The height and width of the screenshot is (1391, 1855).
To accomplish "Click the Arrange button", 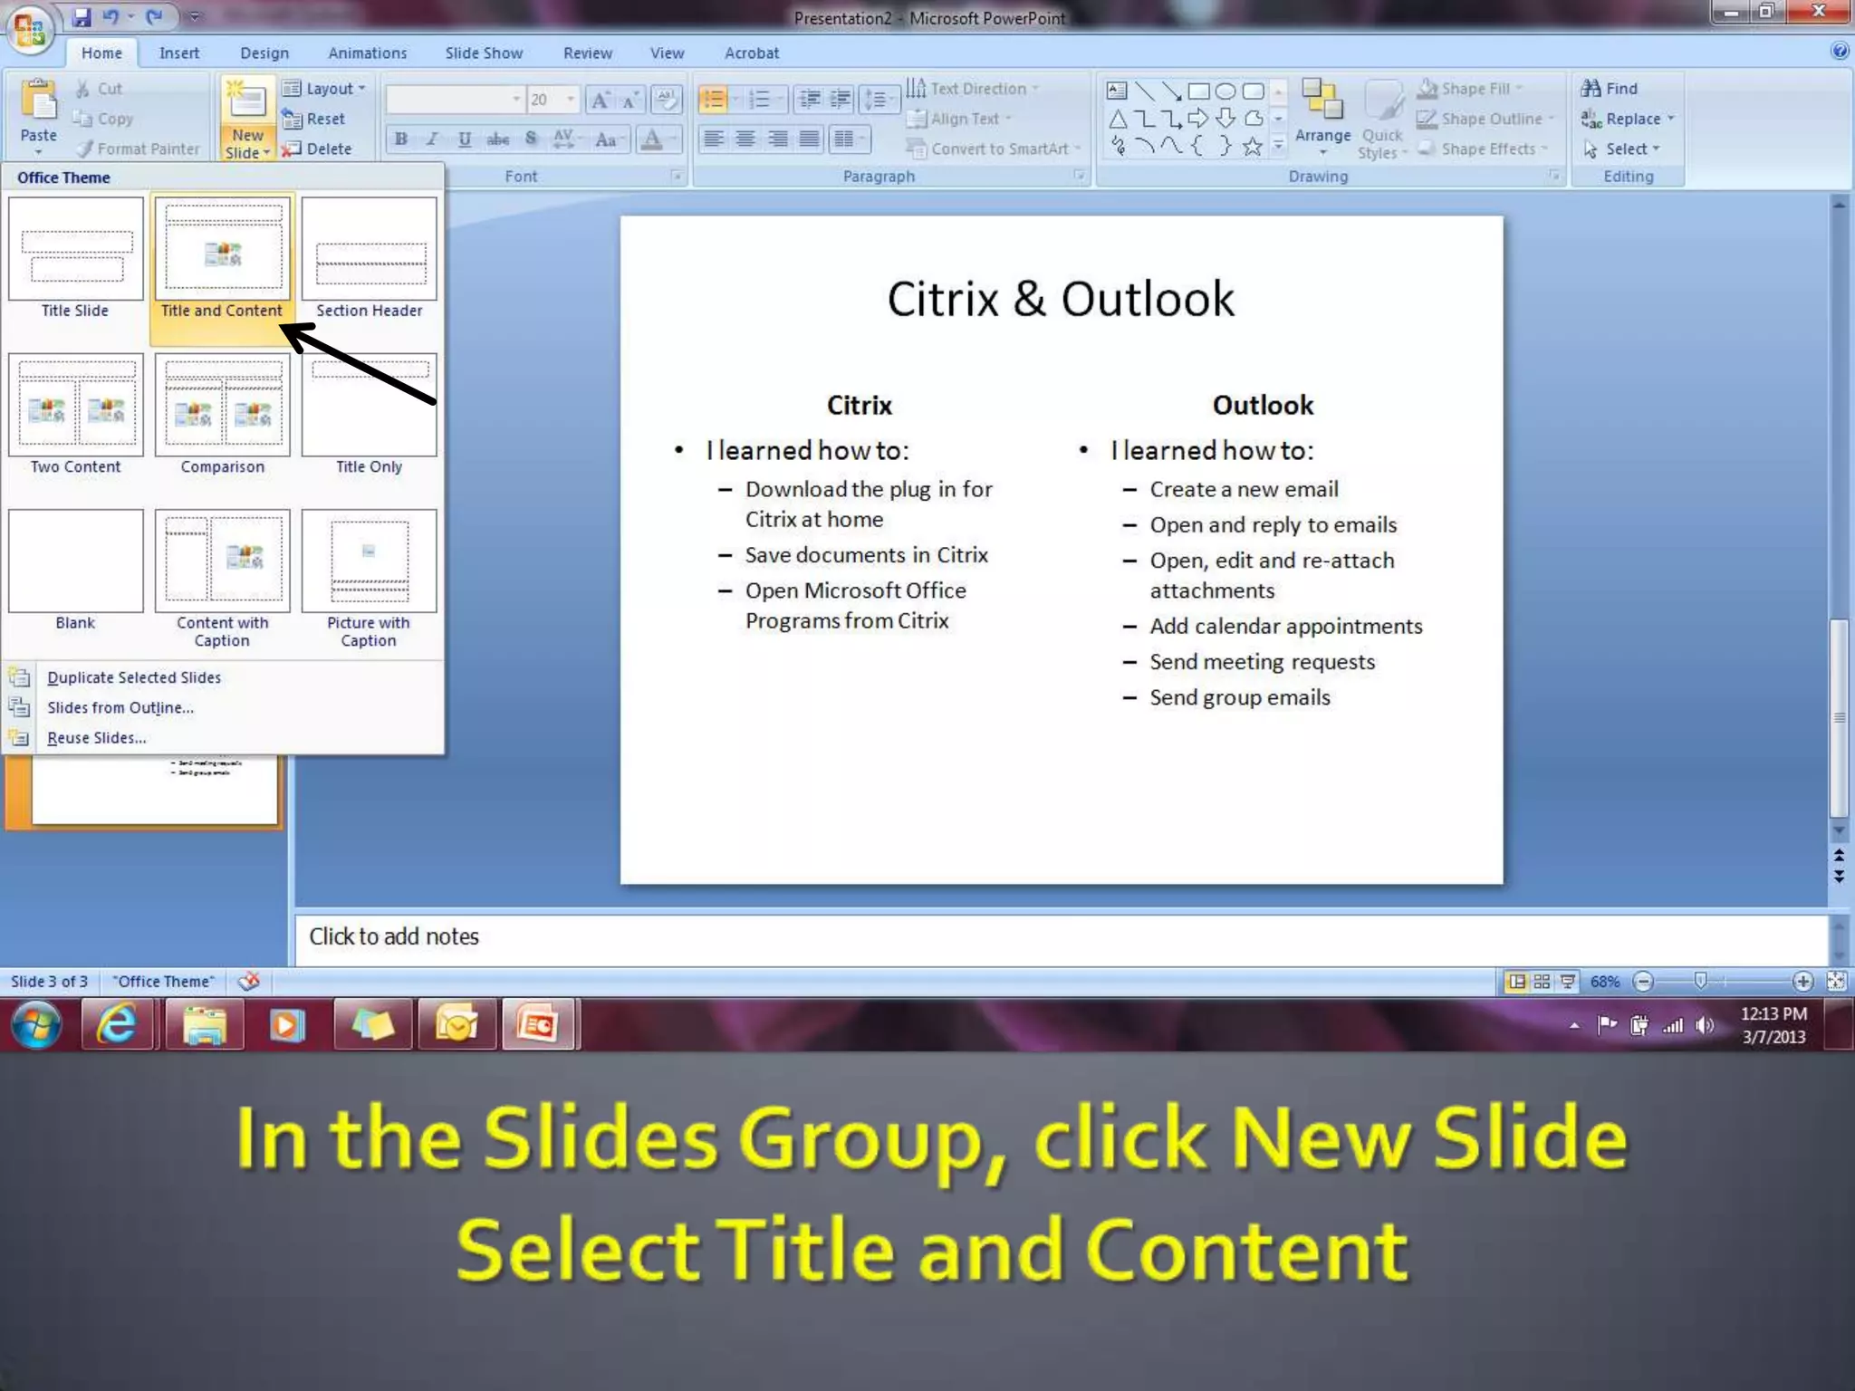I will [1322, 116].
